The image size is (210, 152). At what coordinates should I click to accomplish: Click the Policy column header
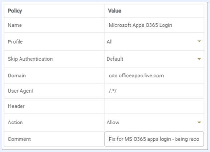click(15, 11)
